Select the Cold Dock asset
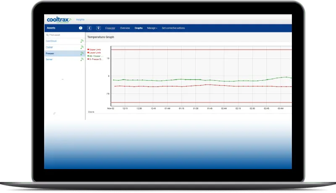 click(51, 41)
